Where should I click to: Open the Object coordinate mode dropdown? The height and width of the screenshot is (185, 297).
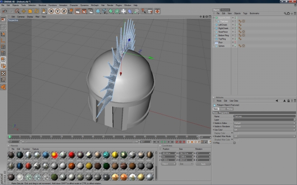pos(169,164)
